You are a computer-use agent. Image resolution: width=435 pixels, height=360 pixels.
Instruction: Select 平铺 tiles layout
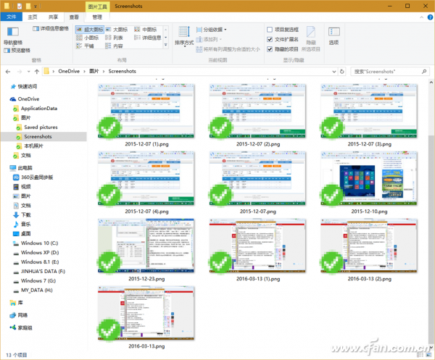click(85, 46)
